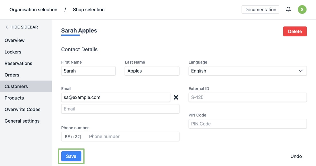Open the Documentation link

tap(260, 9)
